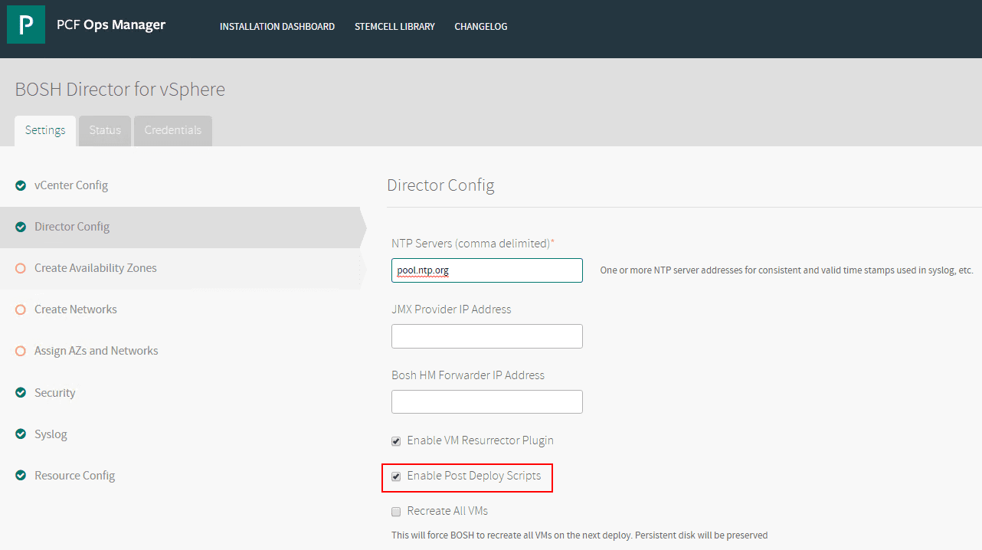Click the Create Networks incomplete circle icon
982x550 pixels.
pyautogui.click(x=21, y=309)
